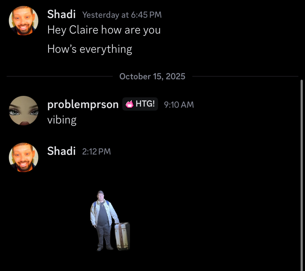Open the HTG! server tag badge

pos(140,104)
